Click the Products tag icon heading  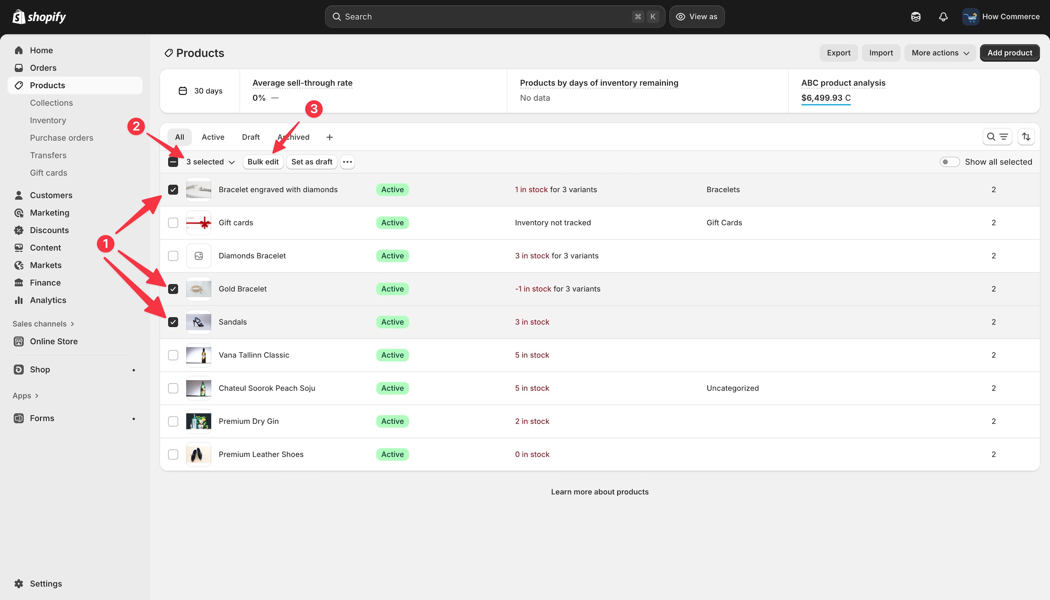pyautogui.click(x=169, y=53)
